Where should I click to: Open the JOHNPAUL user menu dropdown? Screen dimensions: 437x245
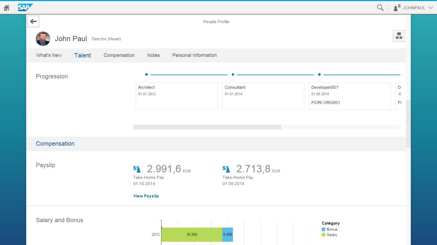click(x=413, y=7)
